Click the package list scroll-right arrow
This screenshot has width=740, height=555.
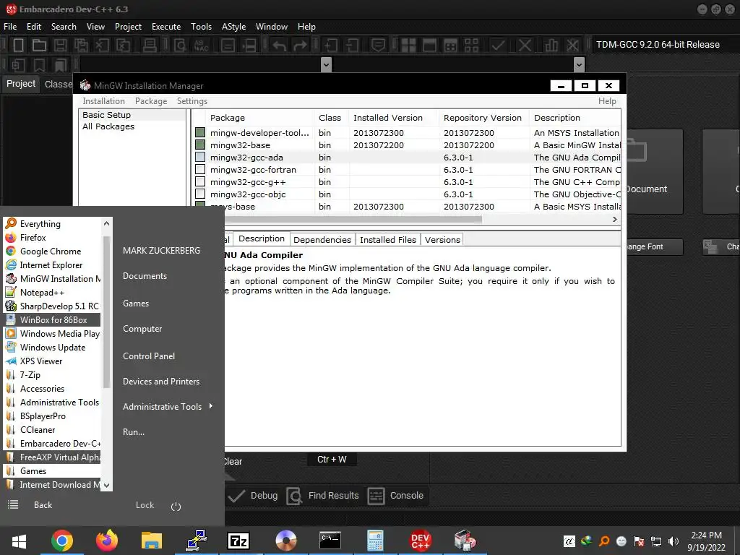614,219
